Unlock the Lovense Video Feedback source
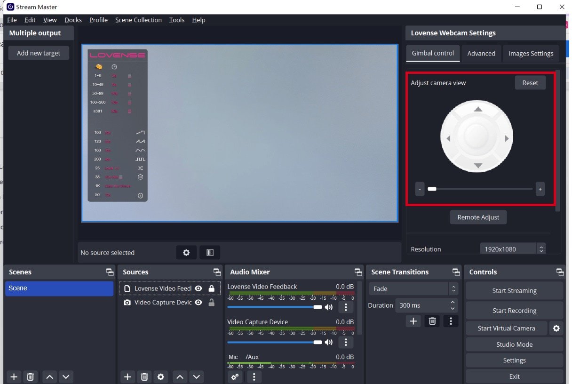The width and height of the screenshot is (572, 384). [x=212, y=288]
